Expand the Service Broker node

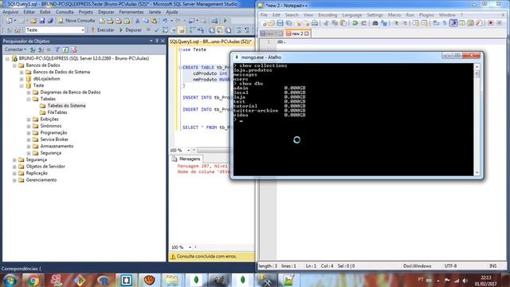tap(29, 140)
